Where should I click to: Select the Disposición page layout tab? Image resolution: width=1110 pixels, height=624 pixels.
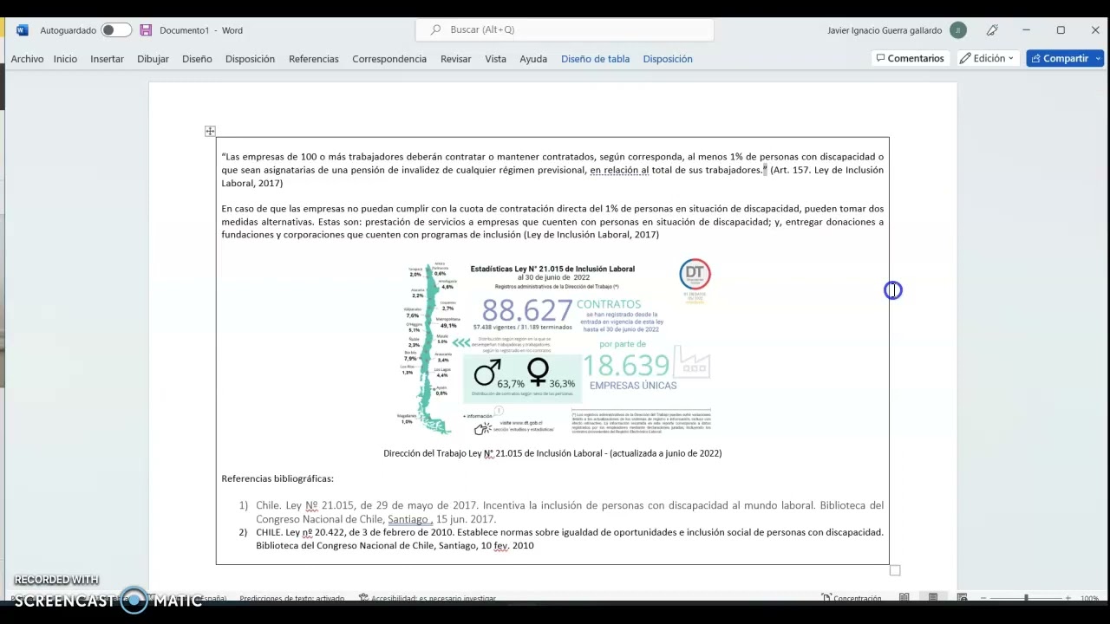tap(250, 59)
